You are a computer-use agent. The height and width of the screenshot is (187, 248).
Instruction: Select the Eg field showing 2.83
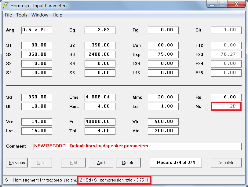100,30
